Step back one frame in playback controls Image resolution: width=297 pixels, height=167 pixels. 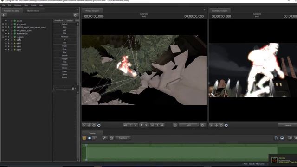coord(135,125)
